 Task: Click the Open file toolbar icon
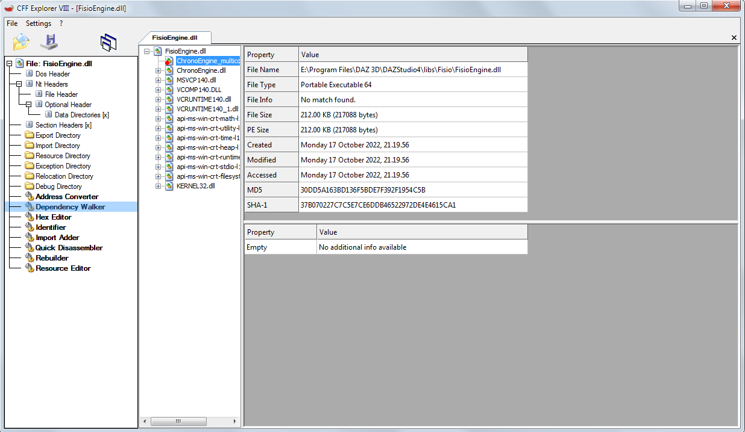[21, 42]
